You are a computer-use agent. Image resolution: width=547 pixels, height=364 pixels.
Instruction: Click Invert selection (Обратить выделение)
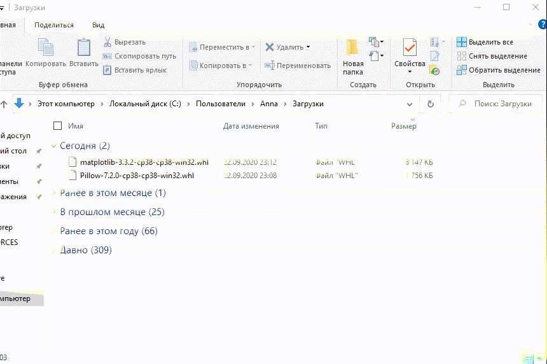(499, 70)
